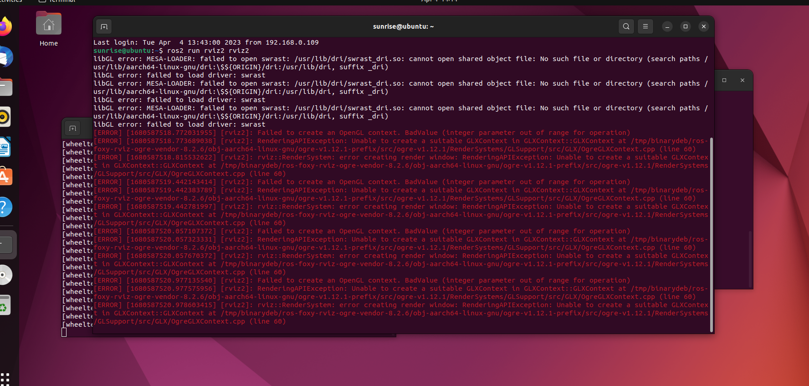
Task: Open the terminal search tool
Action: [x=626, y=26]
